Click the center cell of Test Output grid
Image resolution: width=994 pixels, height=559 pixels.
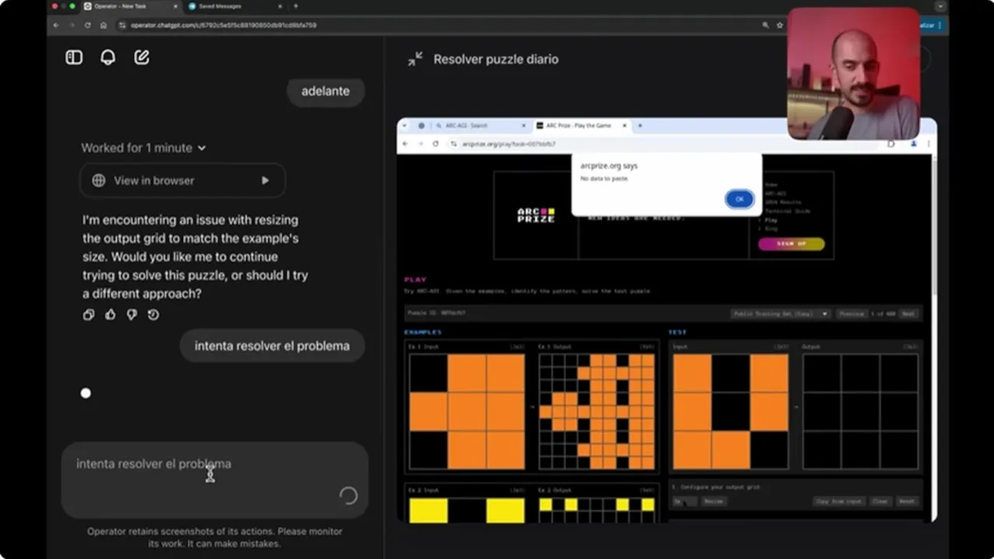(x=860, y=411)
